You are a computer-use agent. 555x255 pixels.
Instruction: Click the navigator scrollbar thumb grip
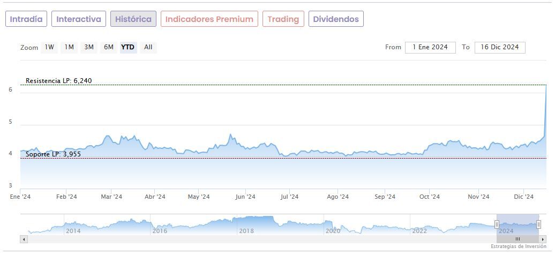click(x=517, y=239)
